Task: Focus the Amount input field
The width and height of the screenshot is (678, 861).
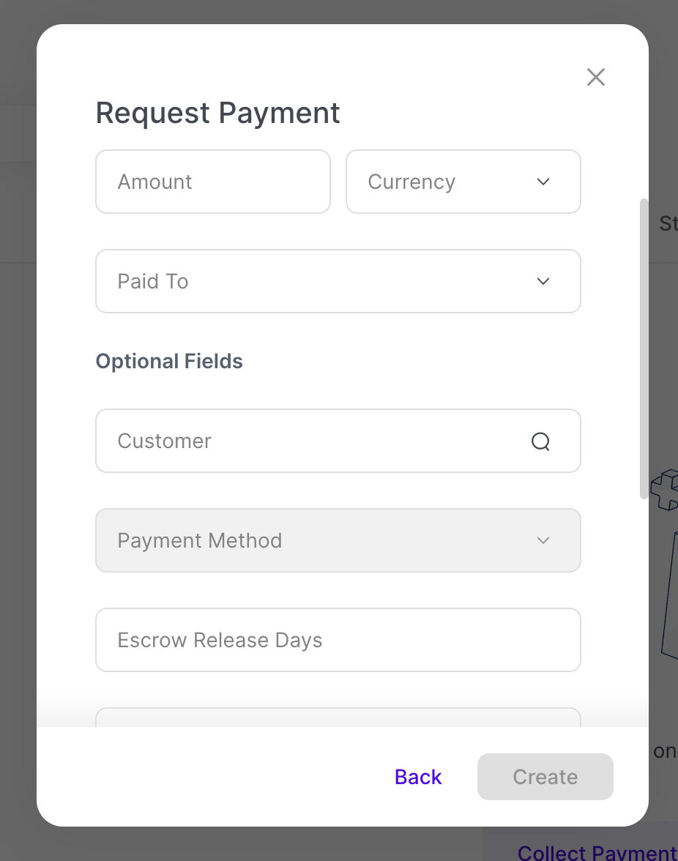Action: (x=212, y=182)
